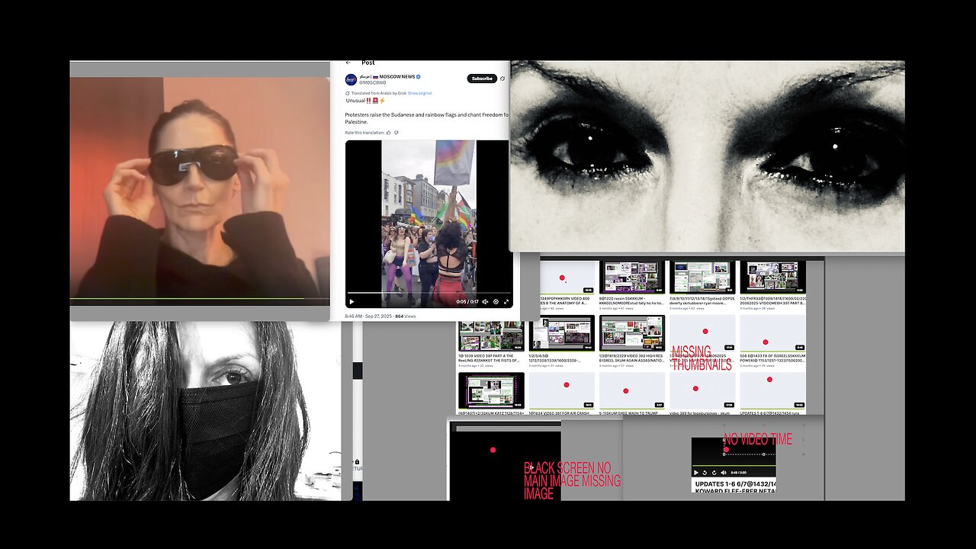Open the thumbnail for VIDEO 400 ANATOMY title
Screen dimensions: 976x549
[x=568, y=278]
